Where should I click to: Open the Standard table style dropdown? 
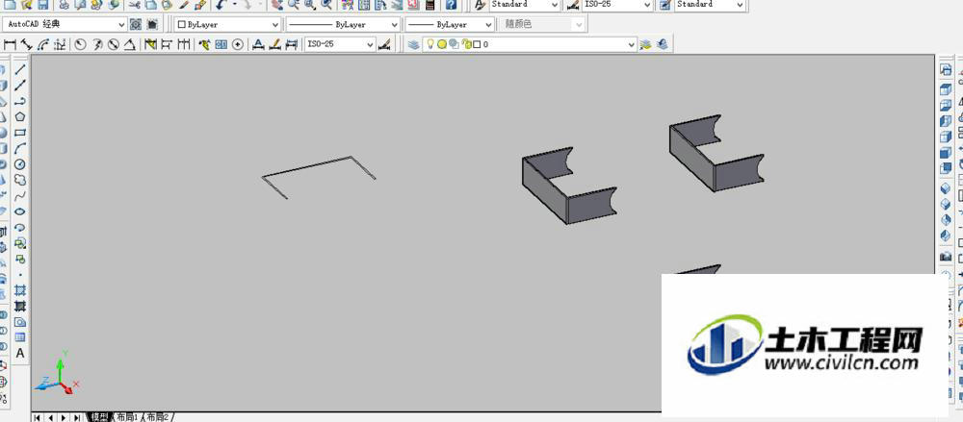tap(710, 5)
